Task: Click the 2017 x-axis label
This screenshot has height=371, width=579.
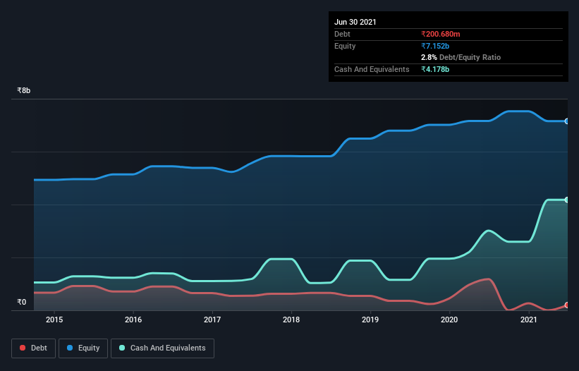Action: (x=212, y=320)
